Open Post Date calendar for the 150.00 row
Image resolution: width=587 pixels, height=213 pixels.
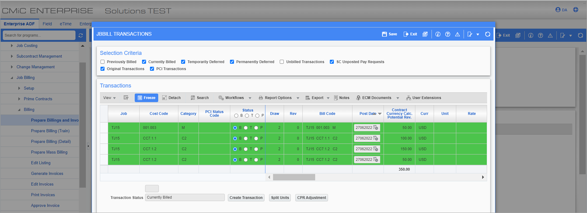pyautogui.click(x=376, y=149)
